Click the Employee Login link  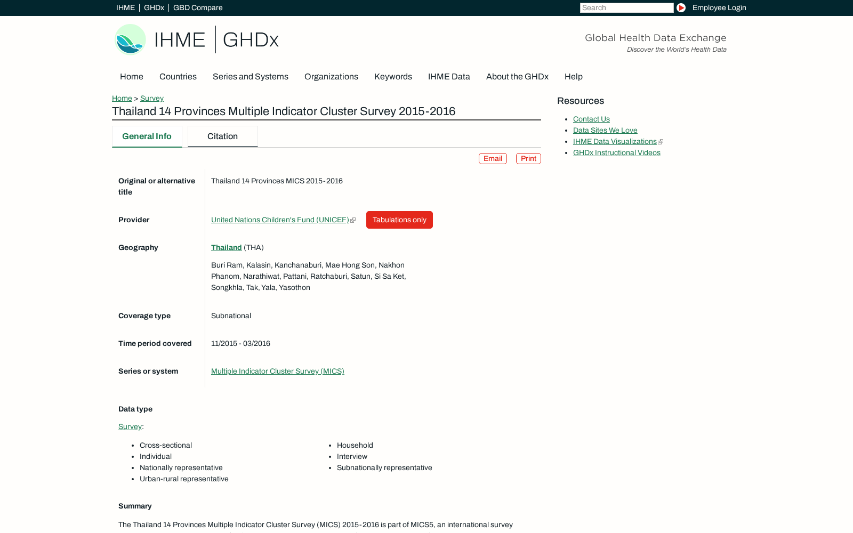[719, 7]
